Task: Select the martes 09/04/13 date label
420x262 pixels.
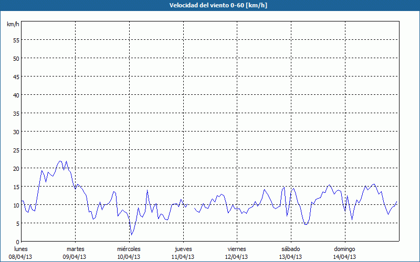Action: click(75, 253)
